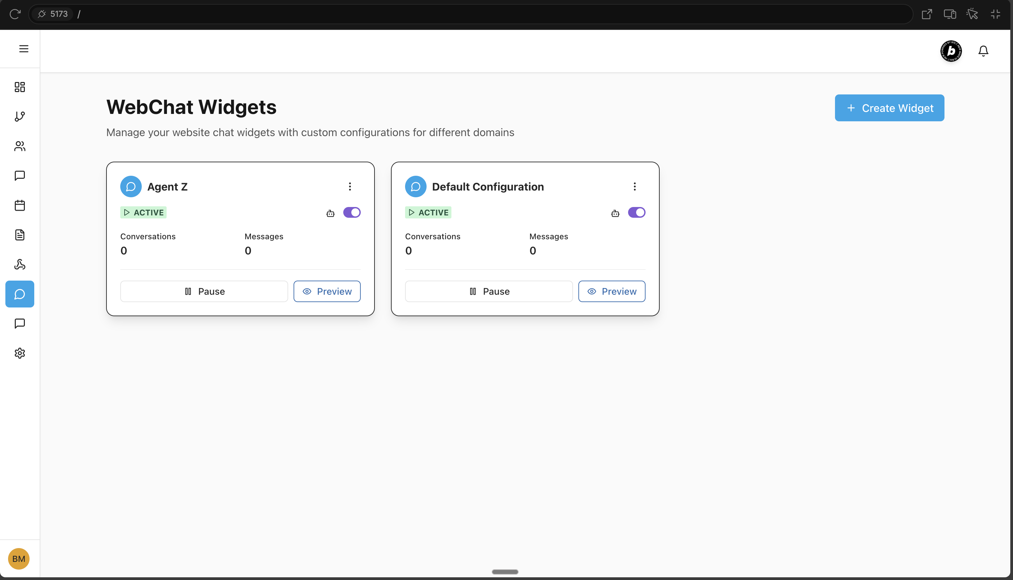The image size is (1013, 580).
Task: Click the webhook sidebar icon
Action: (19, 264)
